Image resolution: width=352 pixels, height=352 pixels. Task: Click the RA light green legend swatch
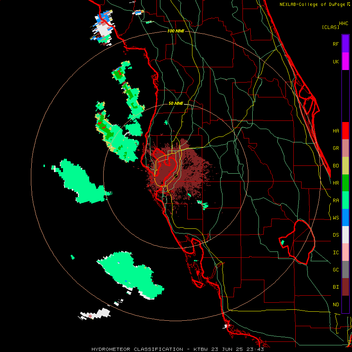point(345,200)
